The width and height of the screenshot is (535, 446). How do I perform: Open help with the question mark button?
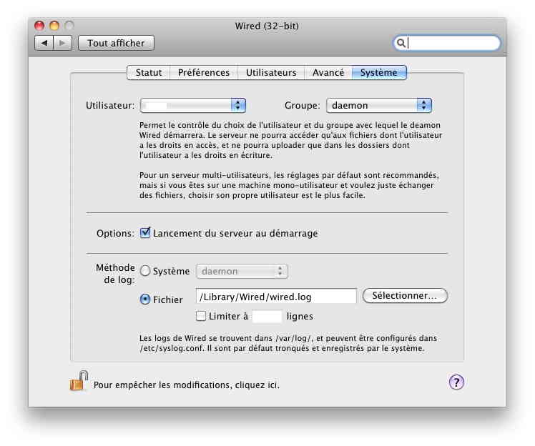pos(456,382)
